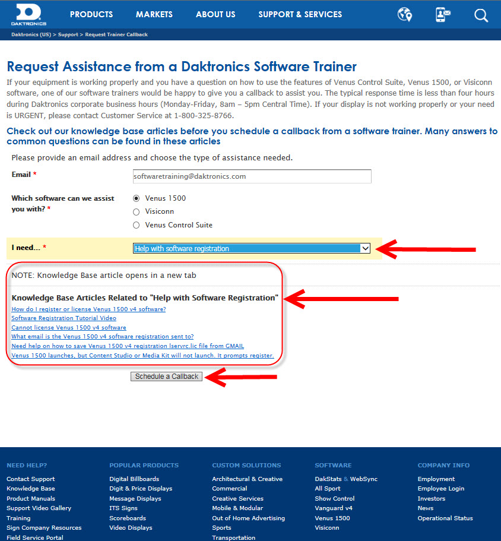501x541 pixels.
Task: Click the contact card icon in header
Action: [442, 15]
